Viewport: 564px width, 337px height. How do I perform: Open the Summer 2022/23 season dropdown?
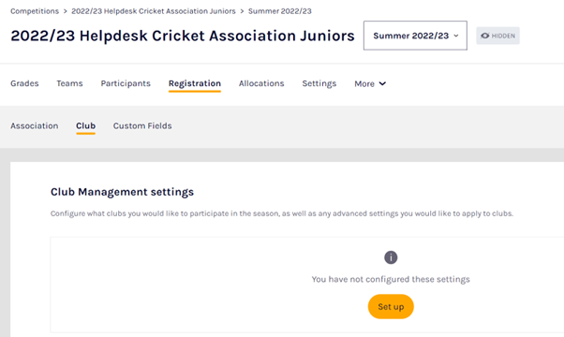[x=415, y=36]
